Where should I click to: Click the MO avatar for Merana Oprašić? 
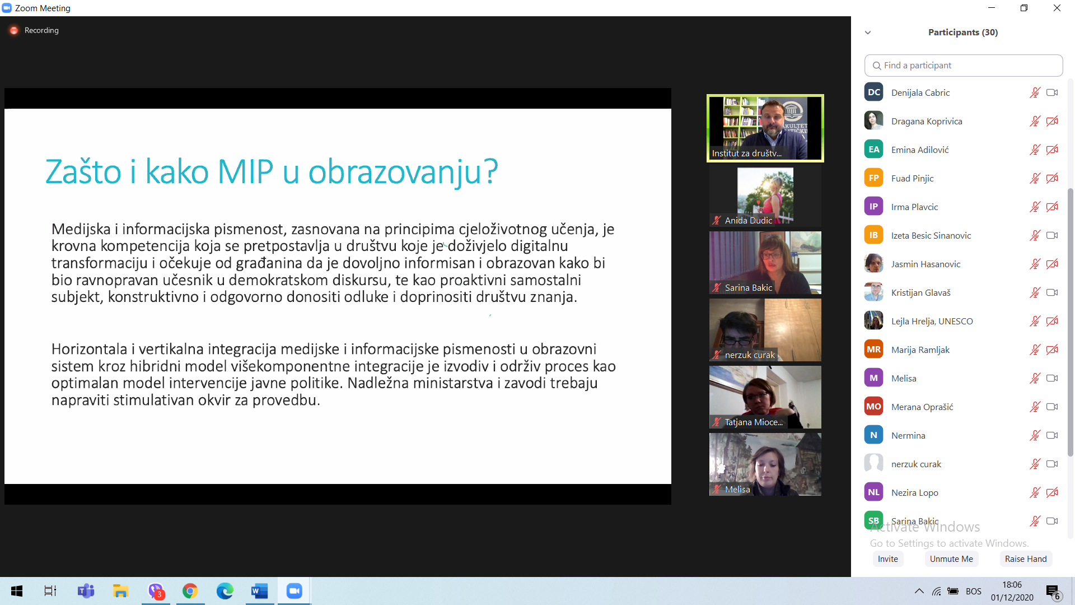coord(873,407)
